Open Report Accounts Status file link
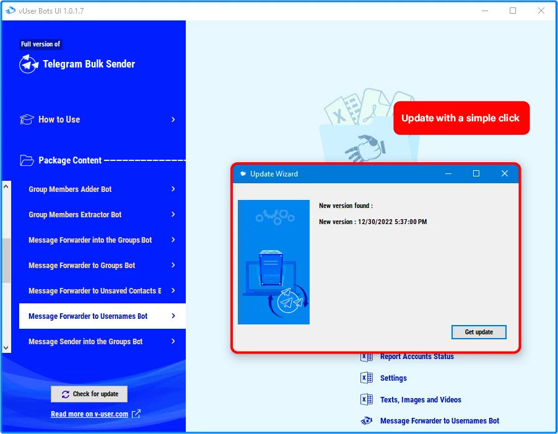The image size is (558, 434). tap(417, 357)
